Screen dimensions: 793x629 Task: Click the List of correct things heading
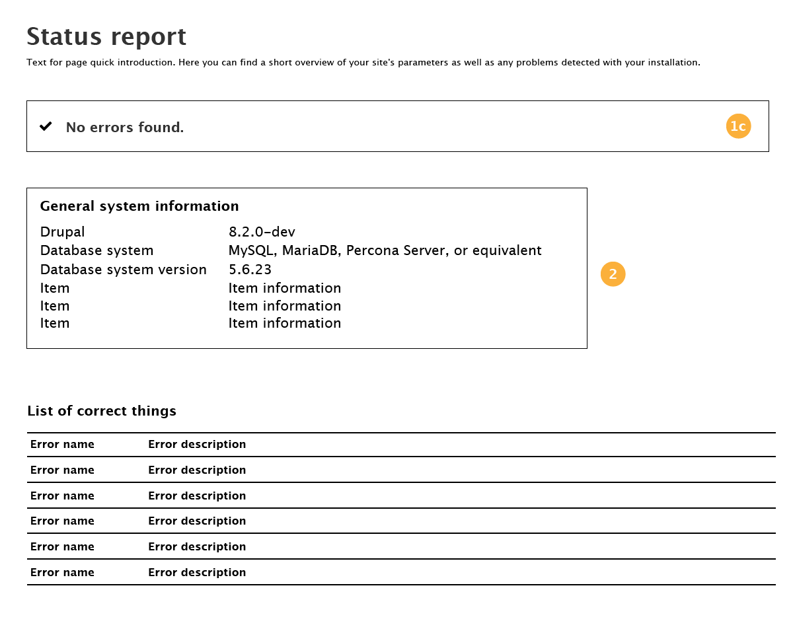tap(102, 411)
